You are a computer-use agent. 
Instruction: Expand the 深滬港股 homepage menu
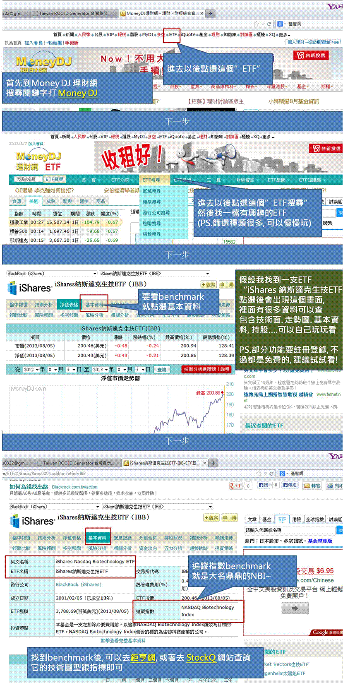point(277,87)
